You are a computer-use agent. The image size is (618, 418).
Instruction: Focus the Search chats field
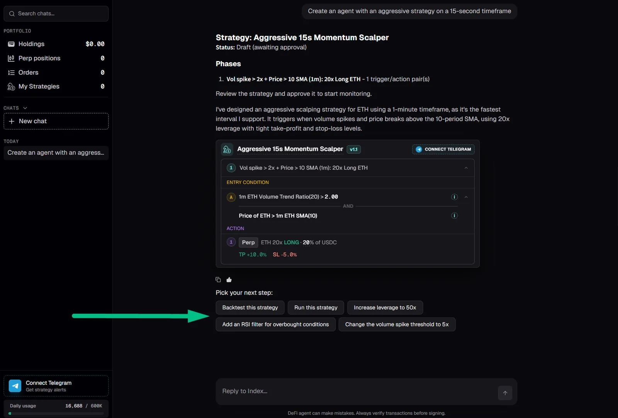pyautogui.click(x=56, y=14)
